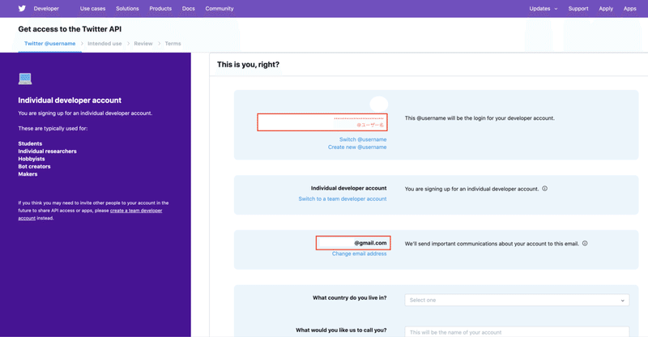Click What country do you live in label

point(350,298)
